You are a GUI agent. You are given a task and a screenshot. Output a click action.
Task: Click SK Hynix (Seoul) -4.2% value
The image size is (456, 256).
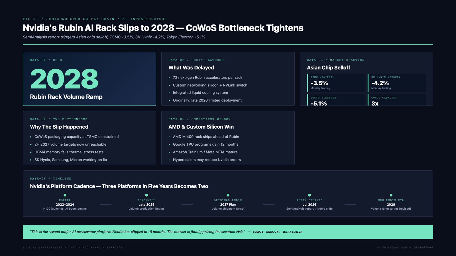click(x=380, y=83)
